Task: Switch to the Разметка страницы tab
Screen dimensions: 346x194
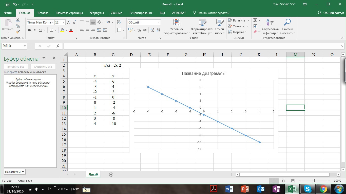Action: (x=69, y=13)
